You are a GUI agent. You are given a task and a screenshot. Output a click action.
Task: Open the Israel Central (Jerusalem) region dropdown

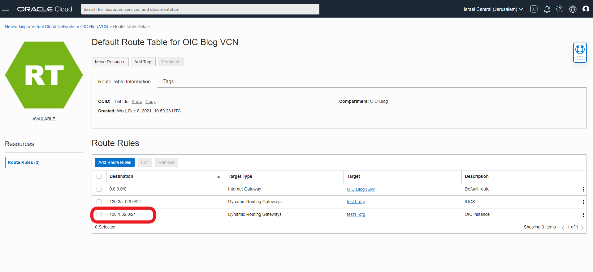(x=493, y=9)
